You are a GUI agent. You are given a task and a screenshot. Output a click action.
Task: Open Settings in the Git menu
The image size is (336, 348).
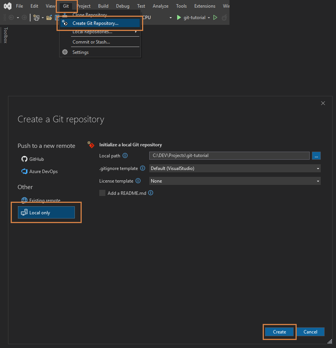pos(81,52)
